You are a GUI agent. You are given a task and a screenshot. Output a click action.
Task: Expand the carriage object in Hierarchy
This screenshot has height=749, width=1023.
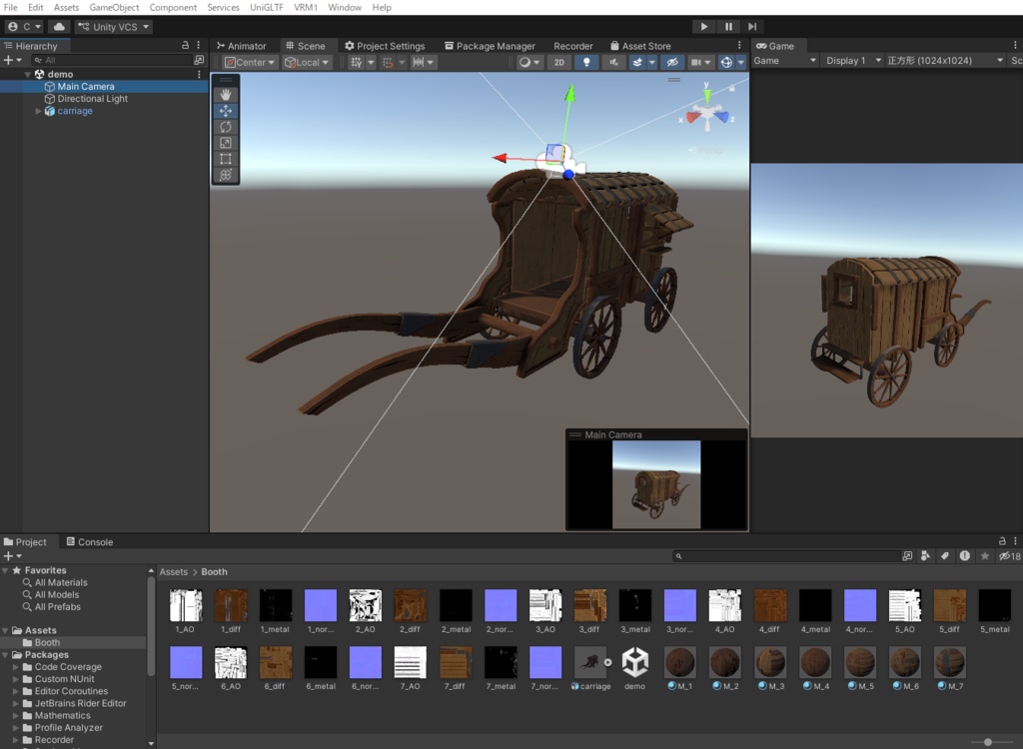click(38, 111)
